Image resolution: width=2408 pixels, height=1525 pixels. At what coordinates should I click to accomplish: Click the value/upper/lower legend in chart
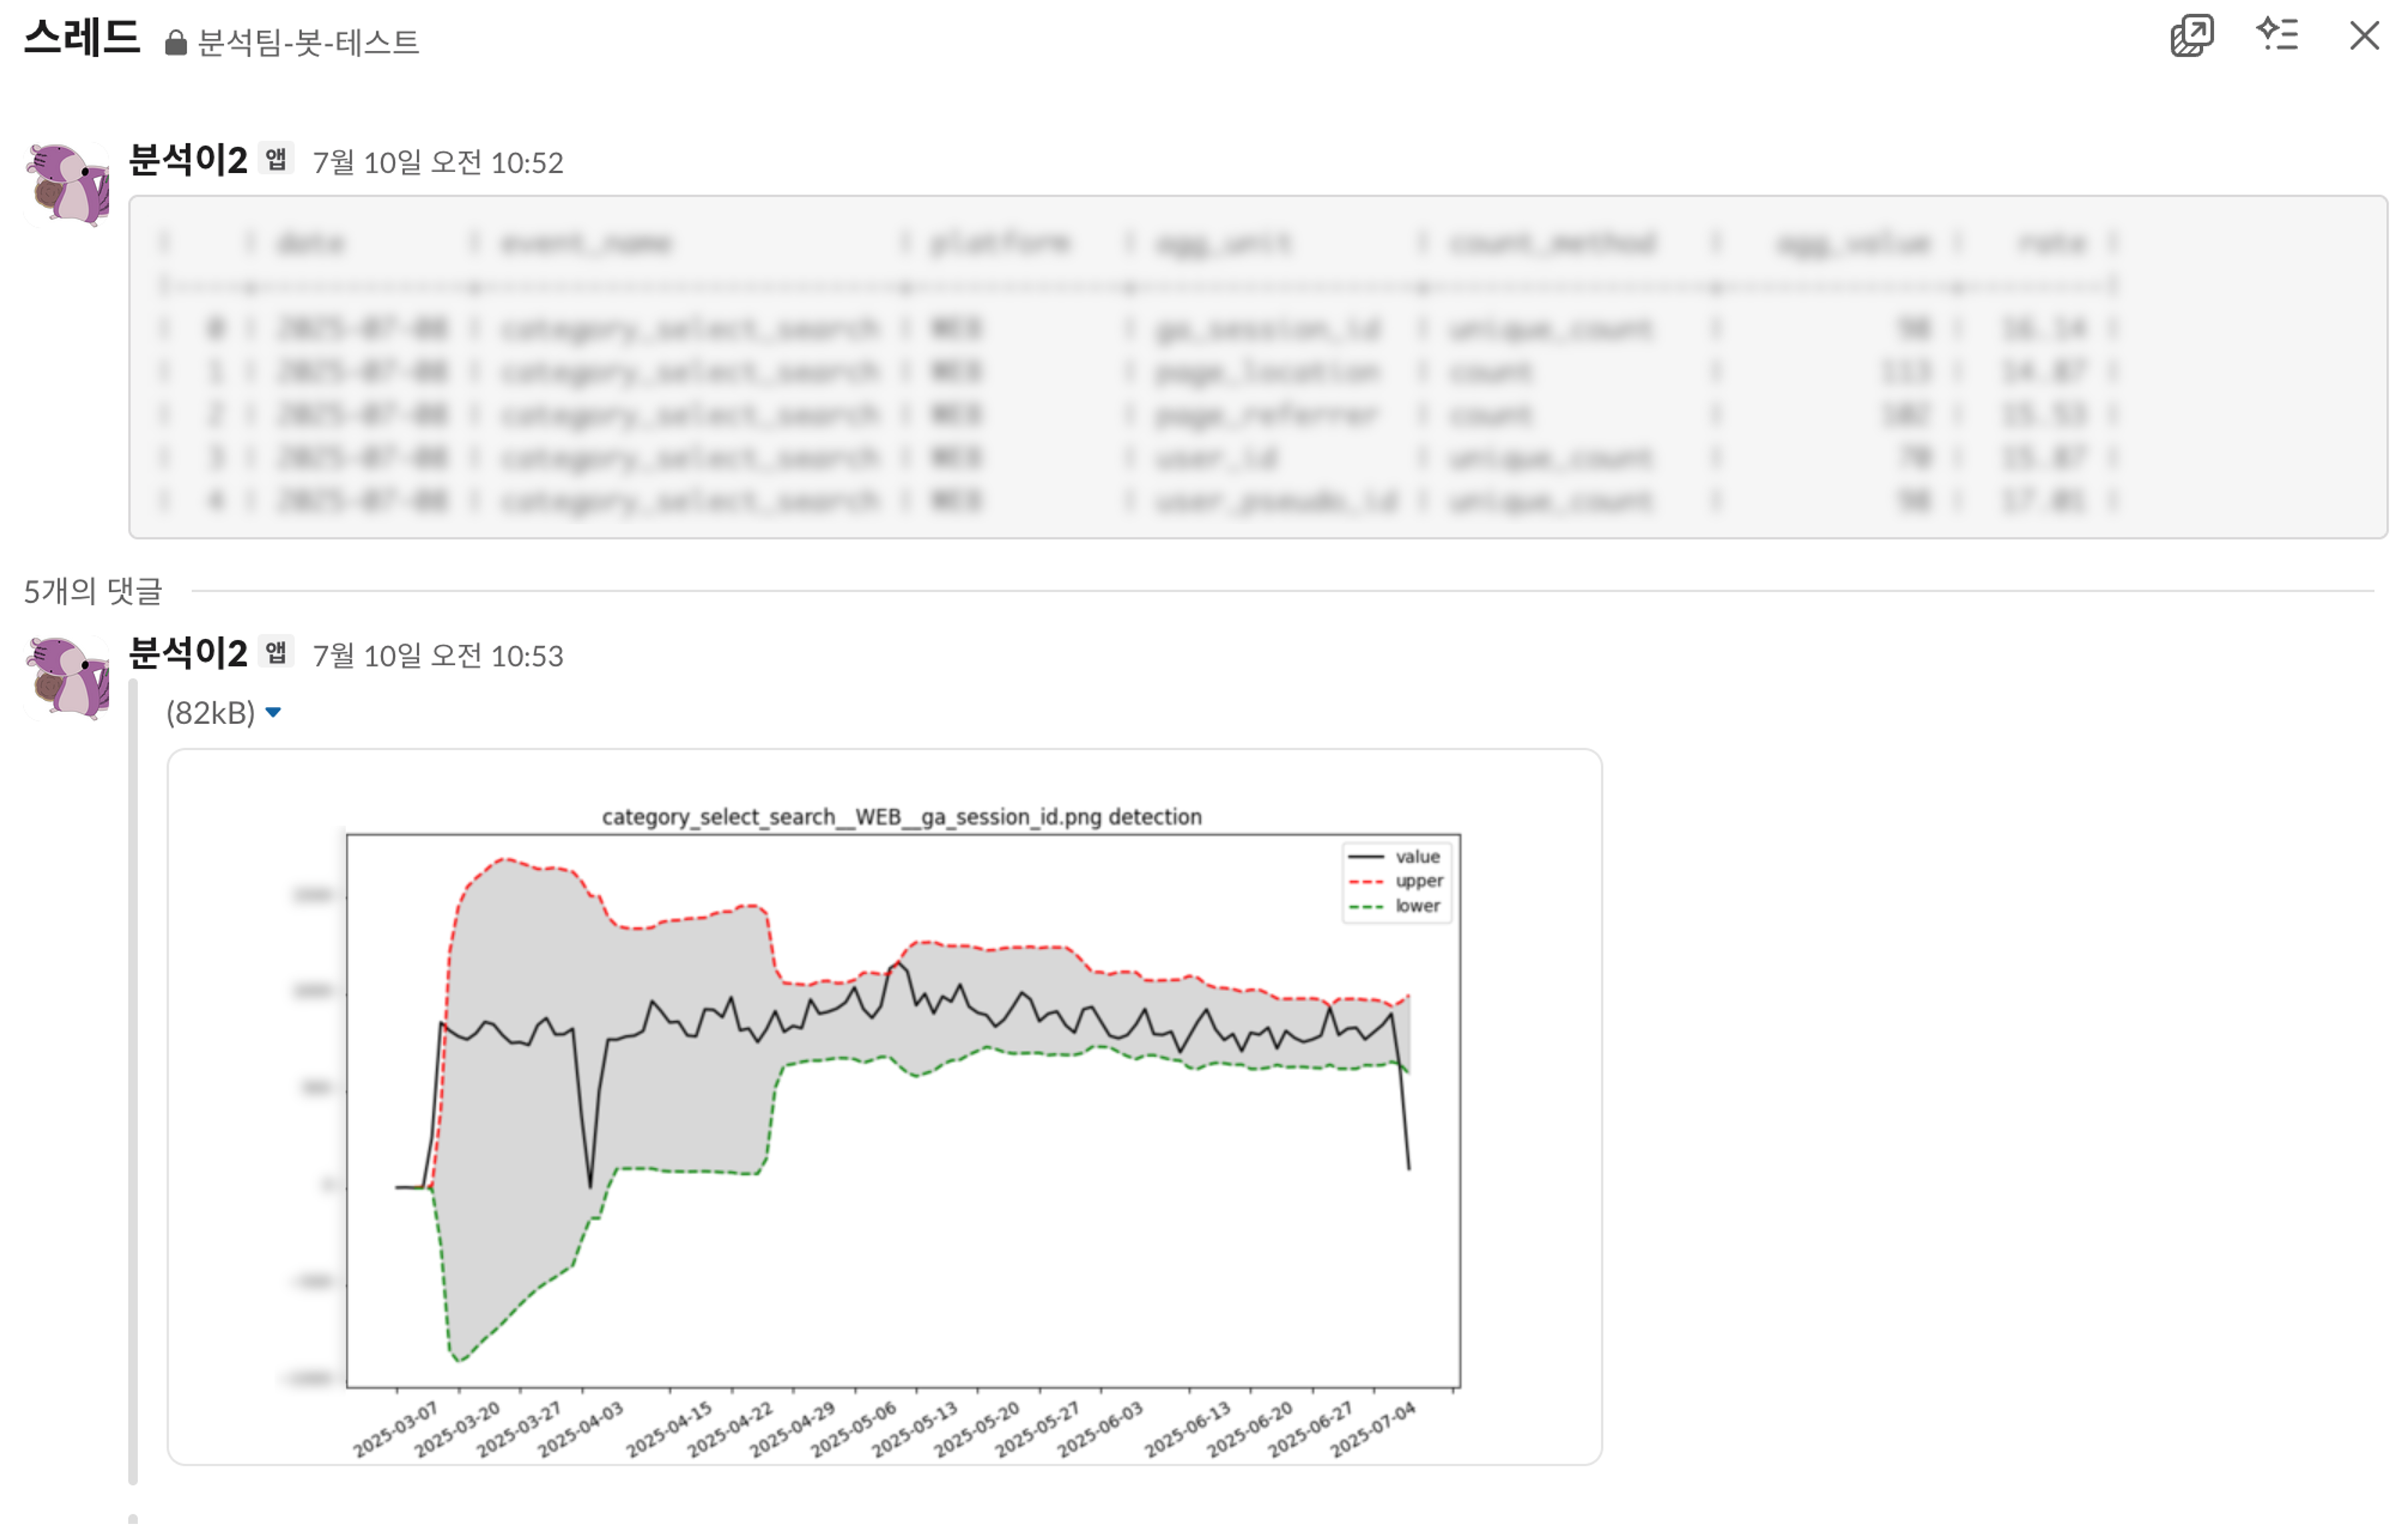(x=1396, y=882)
